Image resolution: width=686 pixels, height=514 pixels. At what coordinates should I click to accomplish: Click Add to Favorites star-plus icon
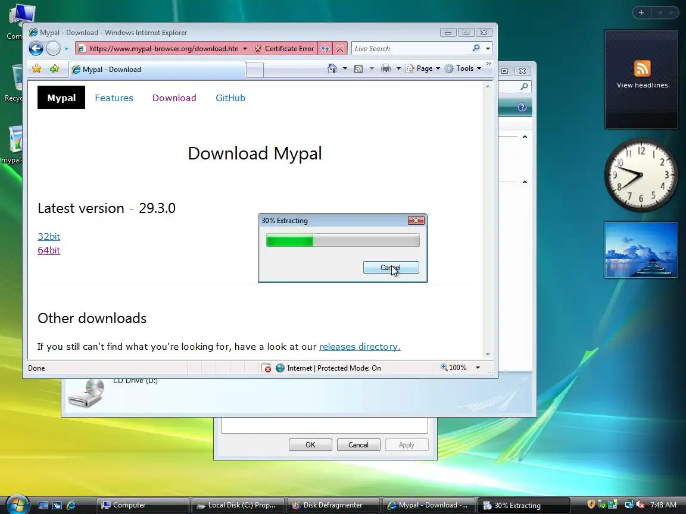[54, 68]
